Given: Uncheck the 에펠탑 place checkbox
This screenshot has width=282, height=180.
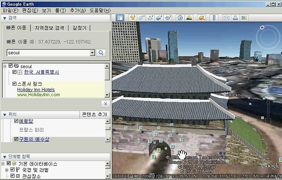Looking at the screenshot, I should point(16,121).
